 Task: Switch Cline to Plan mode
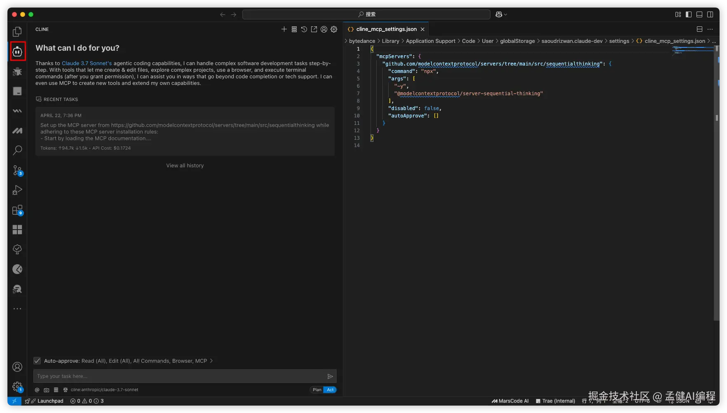coord(317,390)
